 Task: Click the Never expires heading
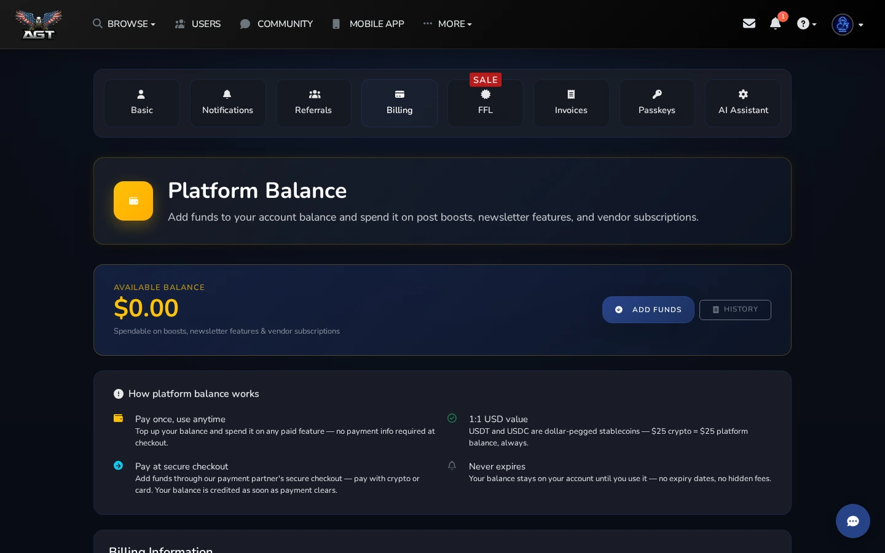click(x=497, y=466)
